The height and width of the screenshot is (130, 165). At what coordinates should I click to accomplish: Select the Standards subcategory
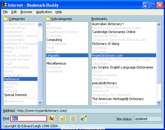pyautogui.click(x=67, y=67)
